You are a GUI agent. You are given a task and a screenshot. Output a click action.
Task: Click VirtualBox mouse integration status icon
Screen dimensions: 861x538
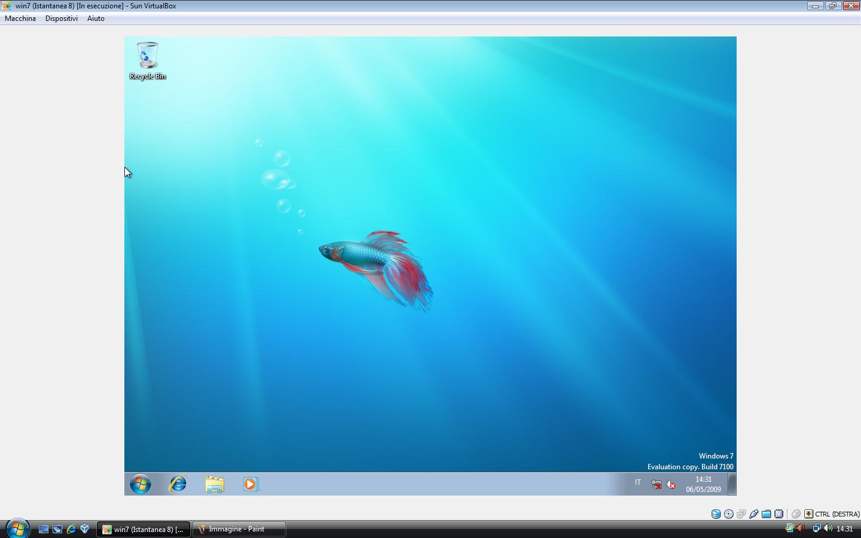[x=796, y=514]
